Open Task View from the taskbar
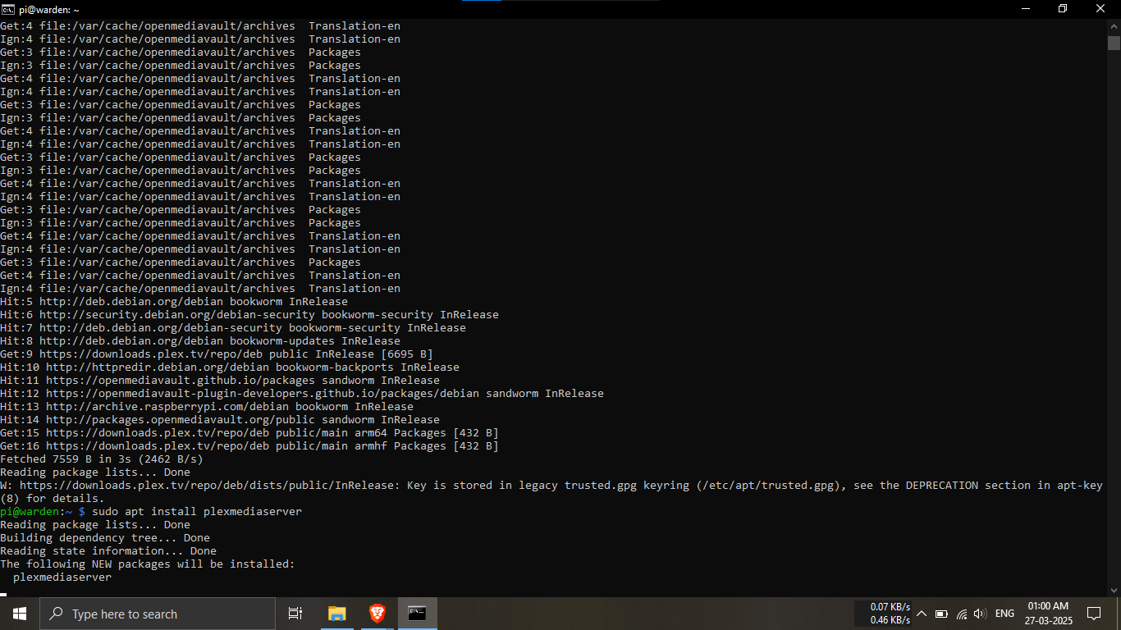This screenshot has height=630, width=1121. coord(295,614)
